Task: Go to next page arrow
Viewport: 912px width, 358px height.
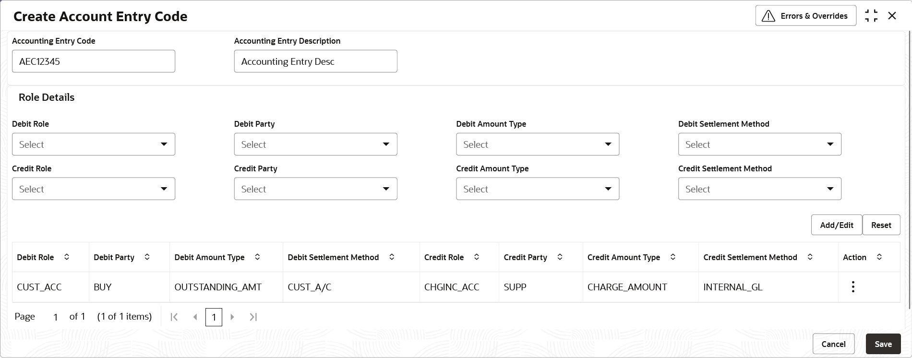Action: (232, 317)
